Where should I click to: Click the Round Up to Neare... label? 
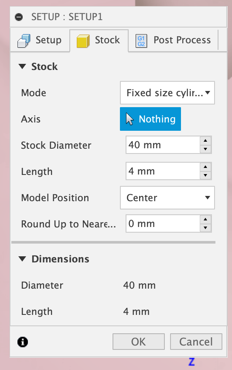[x=68, y=224]
